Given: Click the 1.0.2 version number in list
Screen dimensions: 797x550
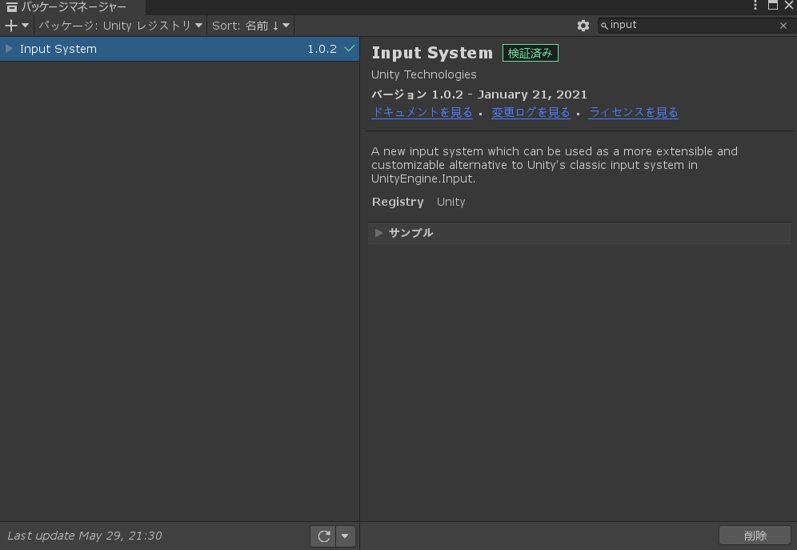Looking at the screenshot, I should (x=322, y=49).
